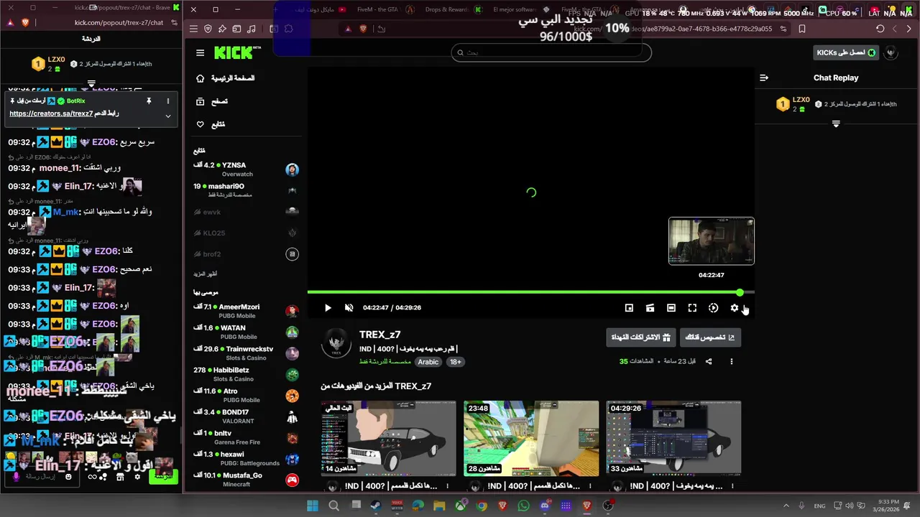Click the Customize your channel button
920x517 pixels.
pyautogui.click(x=710, y=337)
